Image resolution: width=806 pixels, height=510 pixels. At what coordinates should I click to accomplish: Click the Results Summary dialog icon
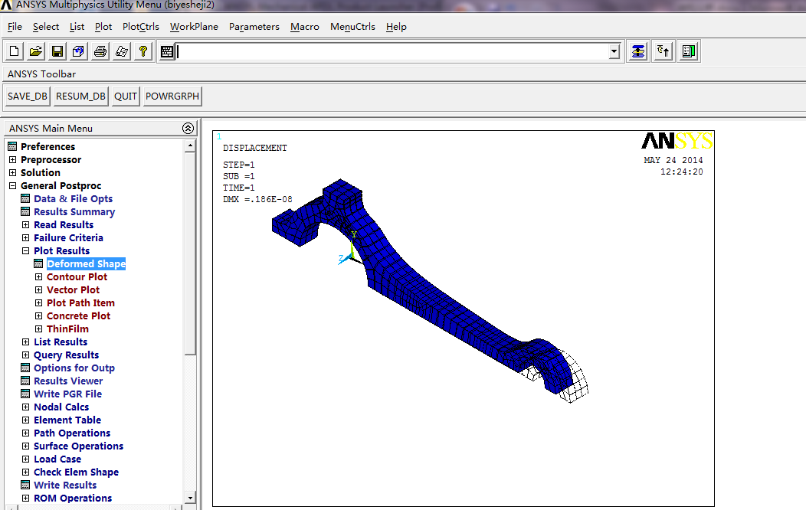point(25,211)
